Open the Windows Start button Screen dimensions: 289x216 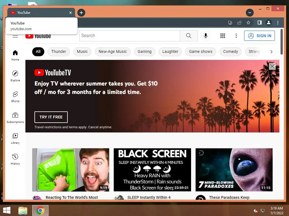point(7,210)
